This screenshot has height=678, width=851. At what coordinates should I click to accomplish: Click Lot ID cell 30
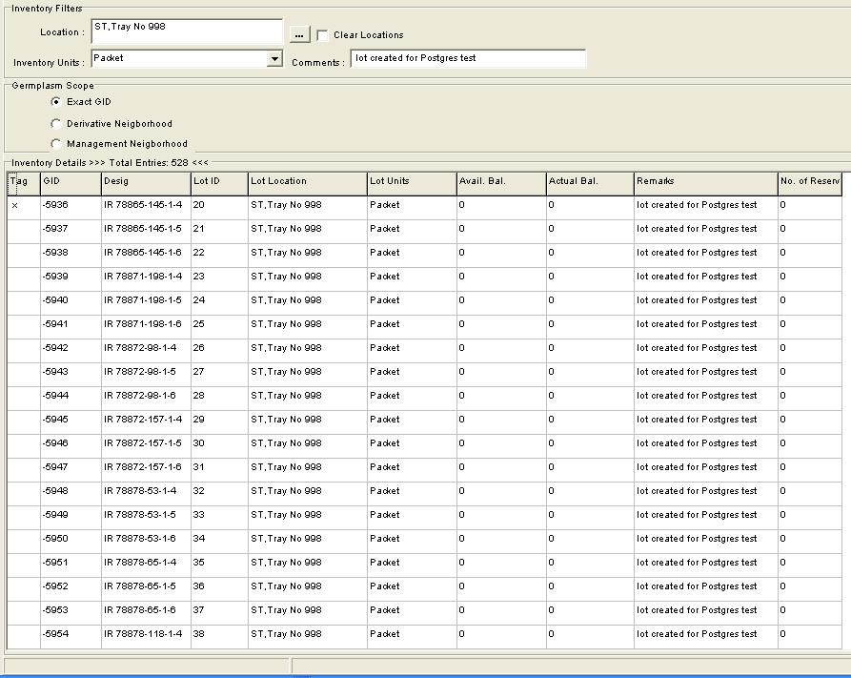[220, 446]
